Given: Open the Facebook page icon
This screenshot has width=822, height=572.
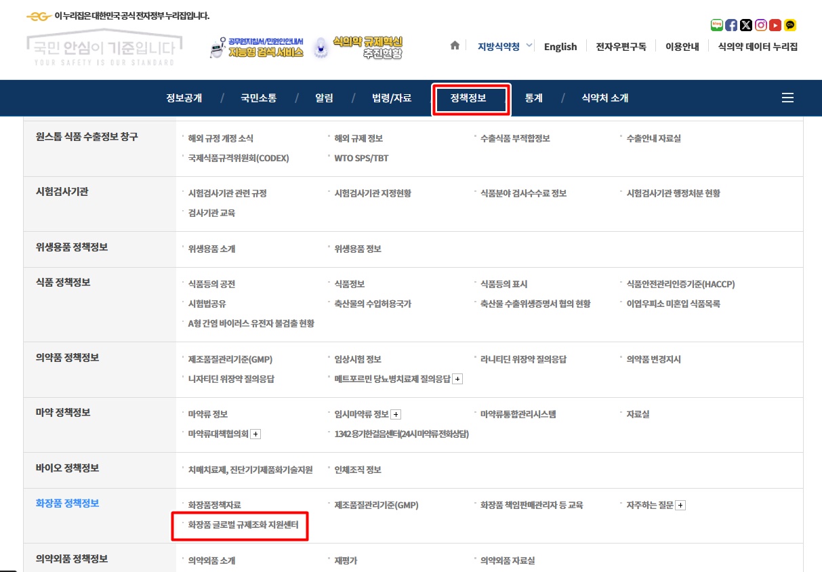Looking at the screenshot, I should [x=731, y=25].
